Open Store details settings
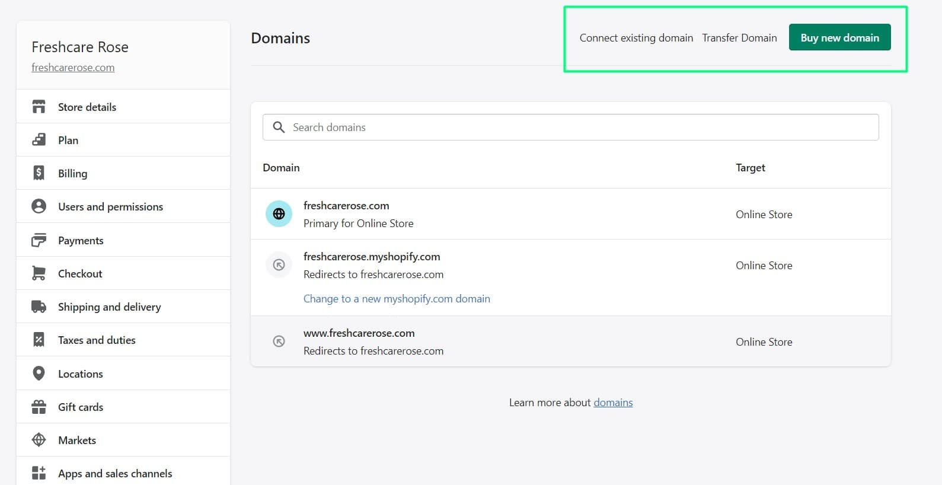Screen dimensions: 942x485 [x=123, y=107]
